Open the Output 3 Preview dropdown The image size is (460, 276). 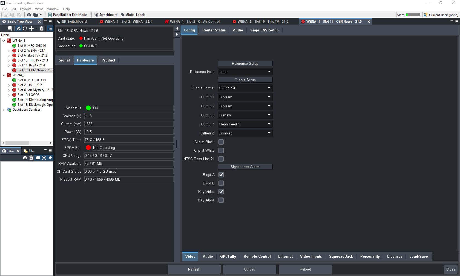click(x=245, y=115)
